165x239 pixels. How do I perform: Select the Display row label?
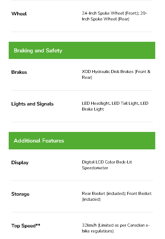(x=20, y=163)
